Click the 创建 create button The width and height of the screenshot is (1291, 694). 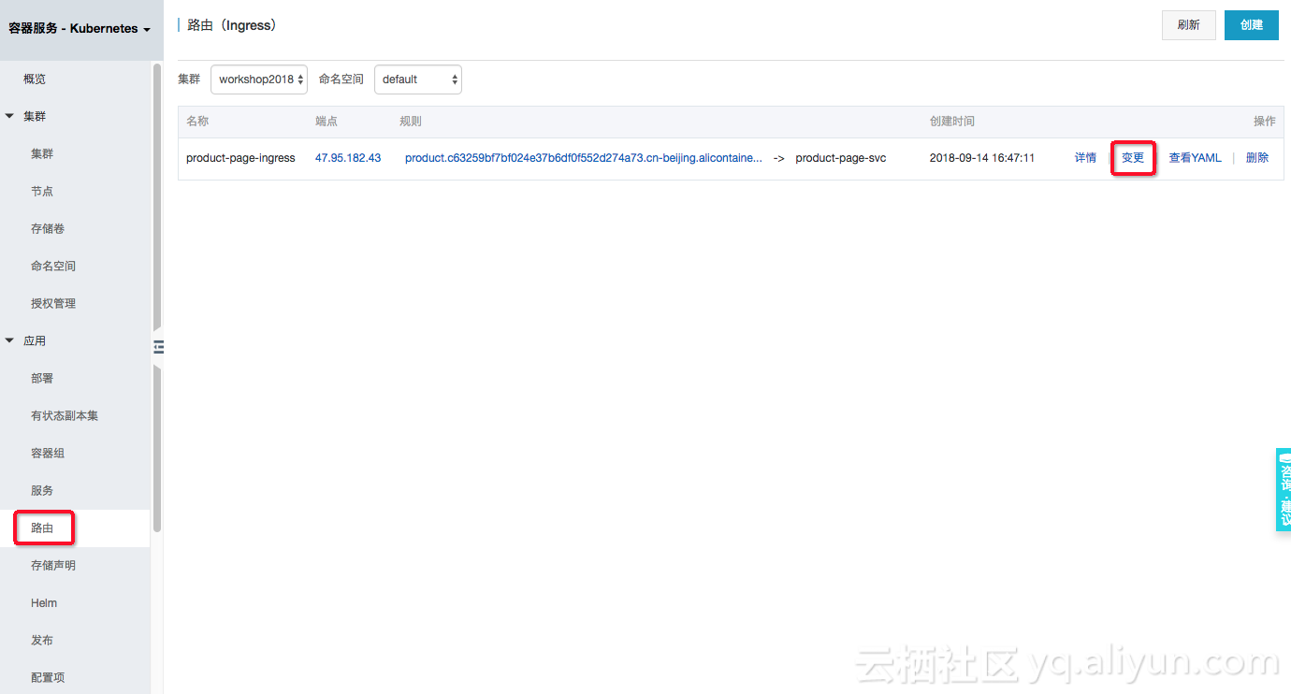point(1252,25)
